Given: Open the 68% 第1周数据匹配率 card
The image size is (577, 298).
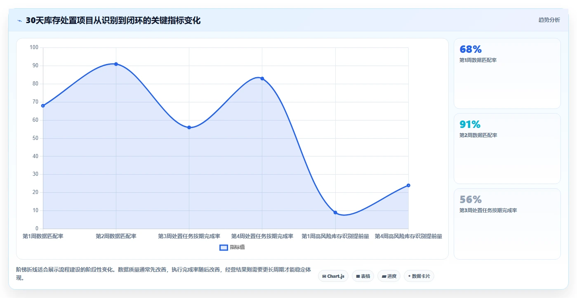Looking at the screenshot, I should 507,73.
